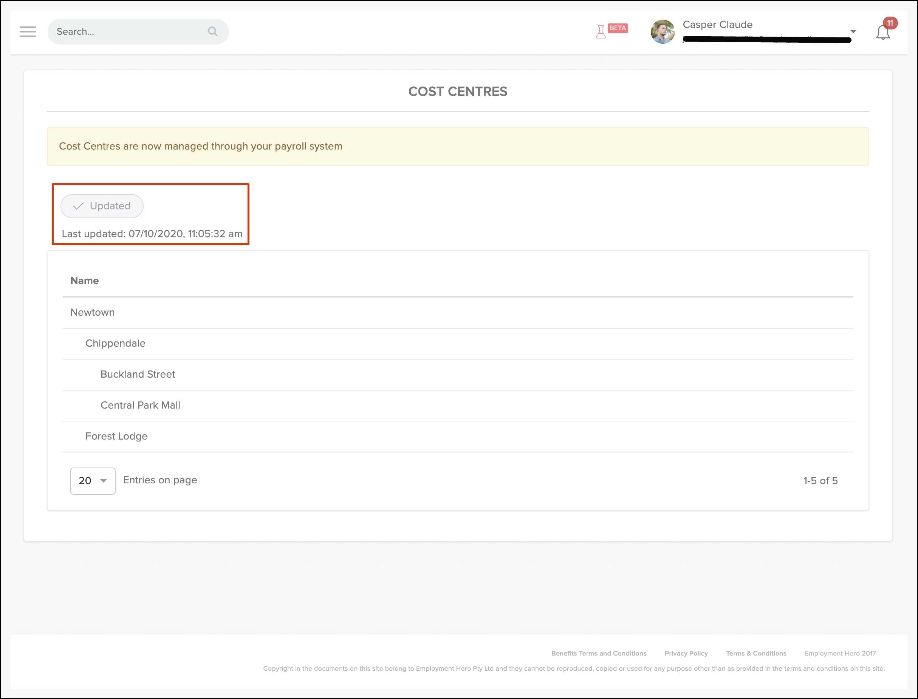Click the red notification count badge

point(890,23)
